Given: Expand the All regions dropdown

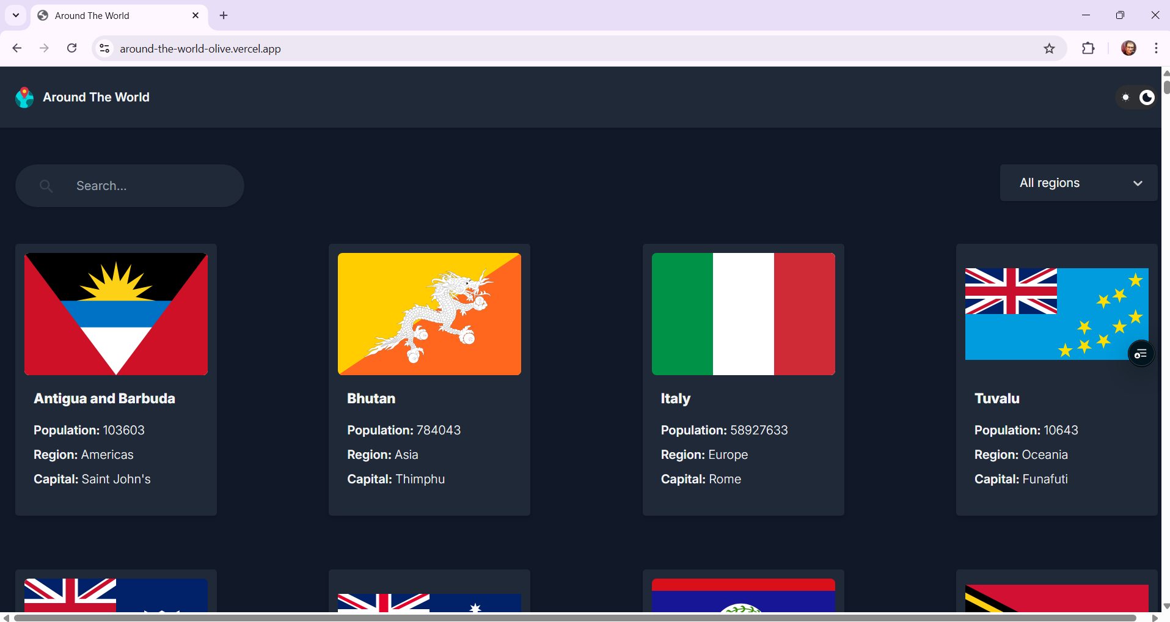Looking at the screenshot, I should coord(1078,183).
